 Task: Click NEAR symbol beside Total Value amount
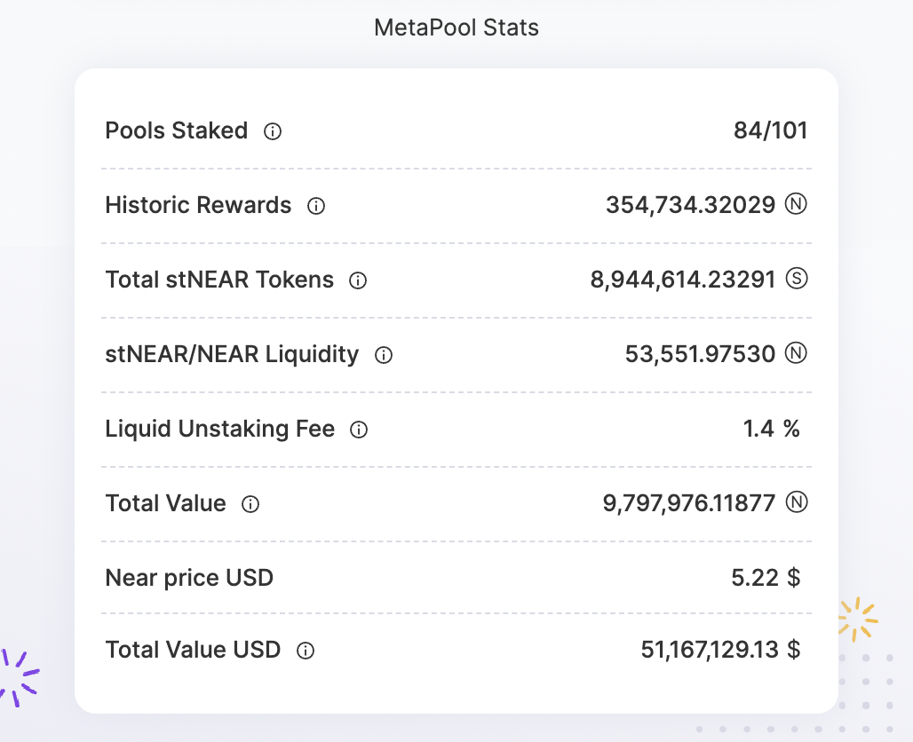click(x=797, y=502)
